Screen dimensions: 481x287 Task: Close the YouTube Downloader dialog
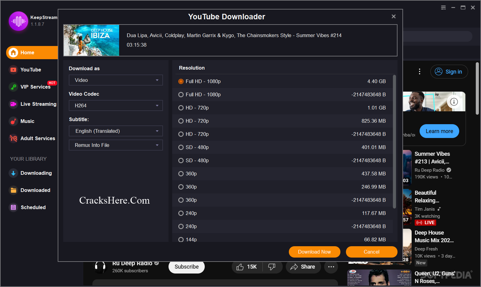[x=394, y=17]
